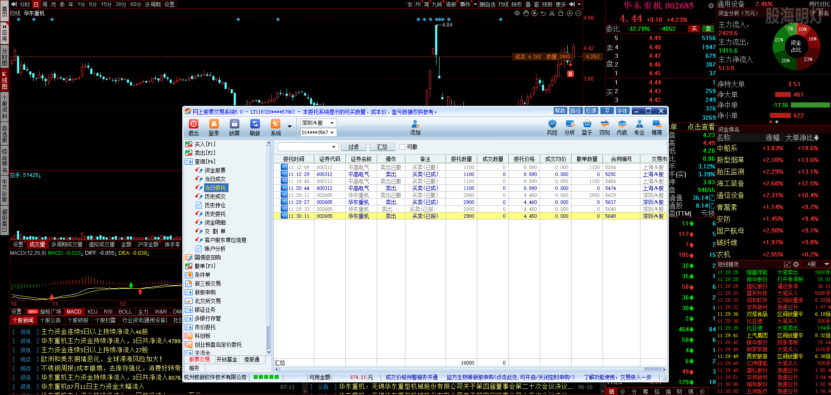This screenshot has height=395, width=831.
Task: Click the 除权 ex-rights toolbar button
Action: pyautogui.click(x=517, y=4)
